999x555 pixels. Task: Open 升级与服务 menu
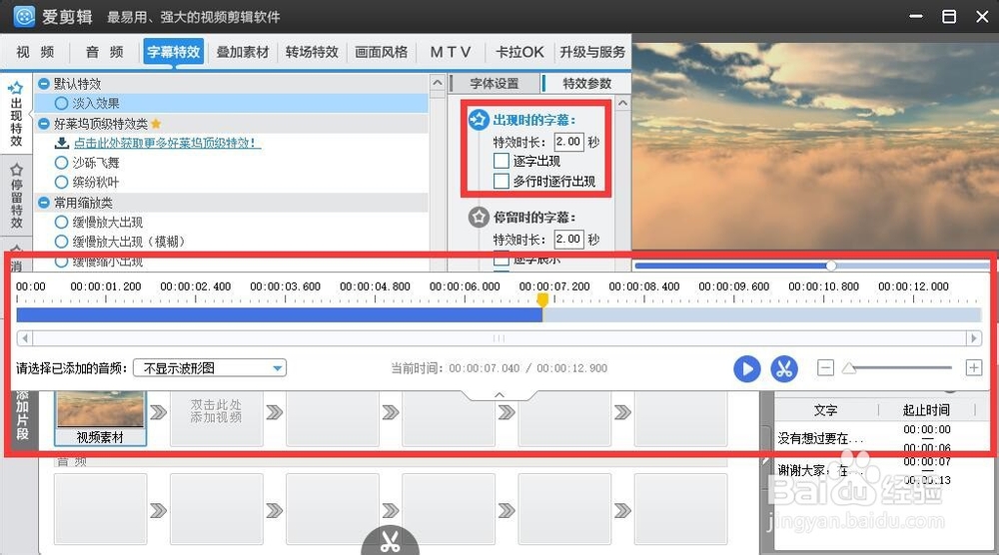pyautogui.click(x=592, y=52)
